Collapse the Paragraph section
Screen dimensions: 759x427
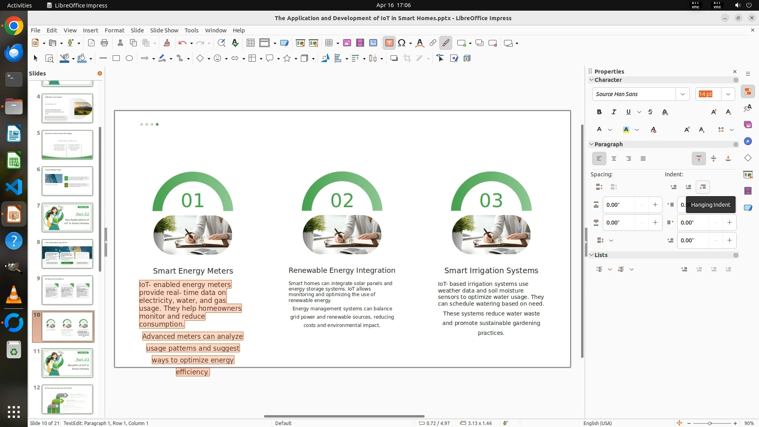[592, 144]
